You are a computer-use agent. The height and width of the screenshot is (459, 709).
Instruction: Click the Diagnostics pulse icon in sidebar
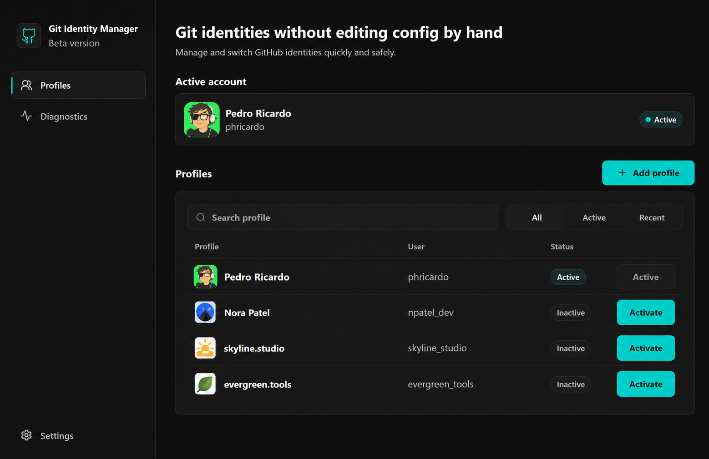[x=26, y=116]
